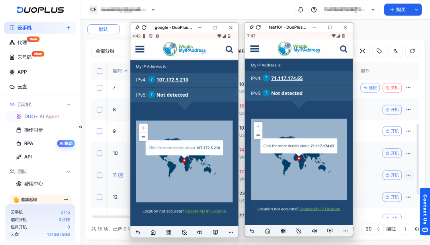This screenshot has height=245, width=430.
Task: Check the box for row 7
Action: tap(100, 87)
